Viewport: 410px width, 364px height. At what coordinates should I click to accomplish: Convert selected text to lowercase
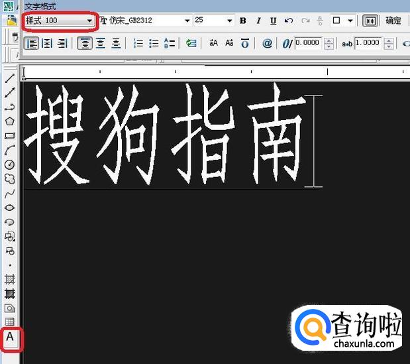coord(229,43)
